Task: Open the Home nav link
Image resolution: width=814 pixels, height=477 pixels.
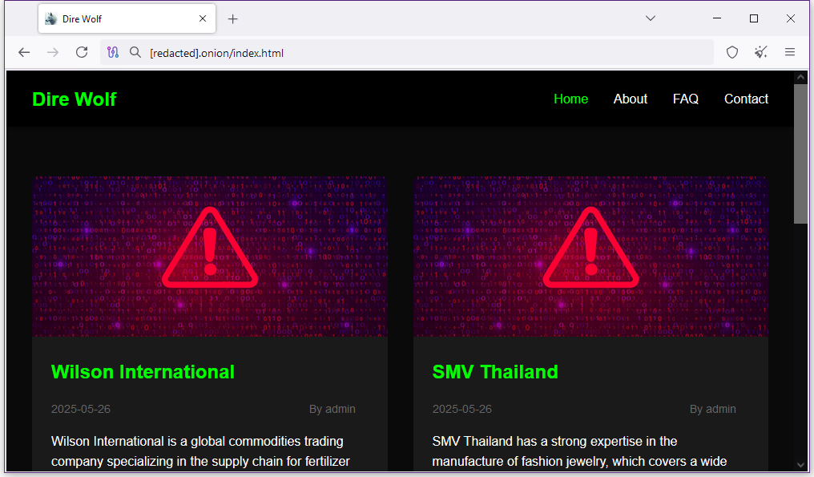Action: tap(570, 99)
